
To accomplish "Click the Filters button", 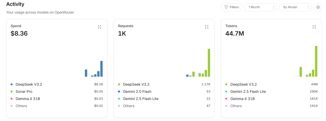I will pyautogui.click(x=231, y=7).
